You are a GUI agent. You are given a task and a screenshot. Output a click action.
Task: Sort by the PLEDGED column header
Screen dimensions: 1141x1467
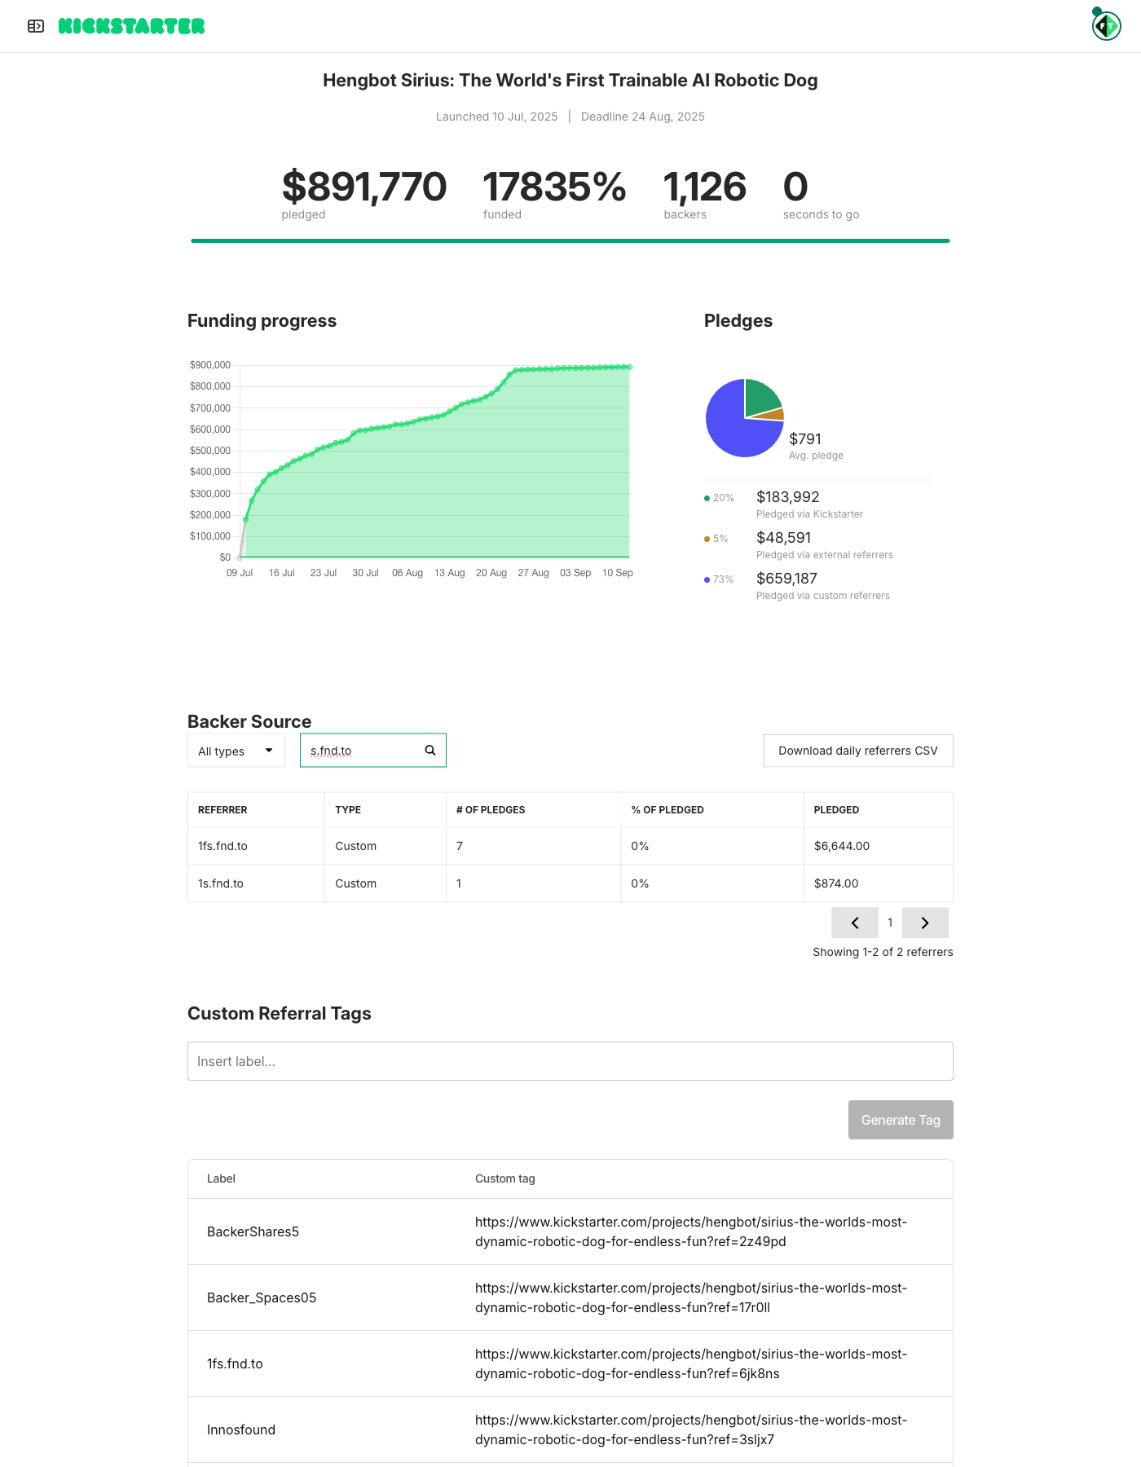click(836, 810)
